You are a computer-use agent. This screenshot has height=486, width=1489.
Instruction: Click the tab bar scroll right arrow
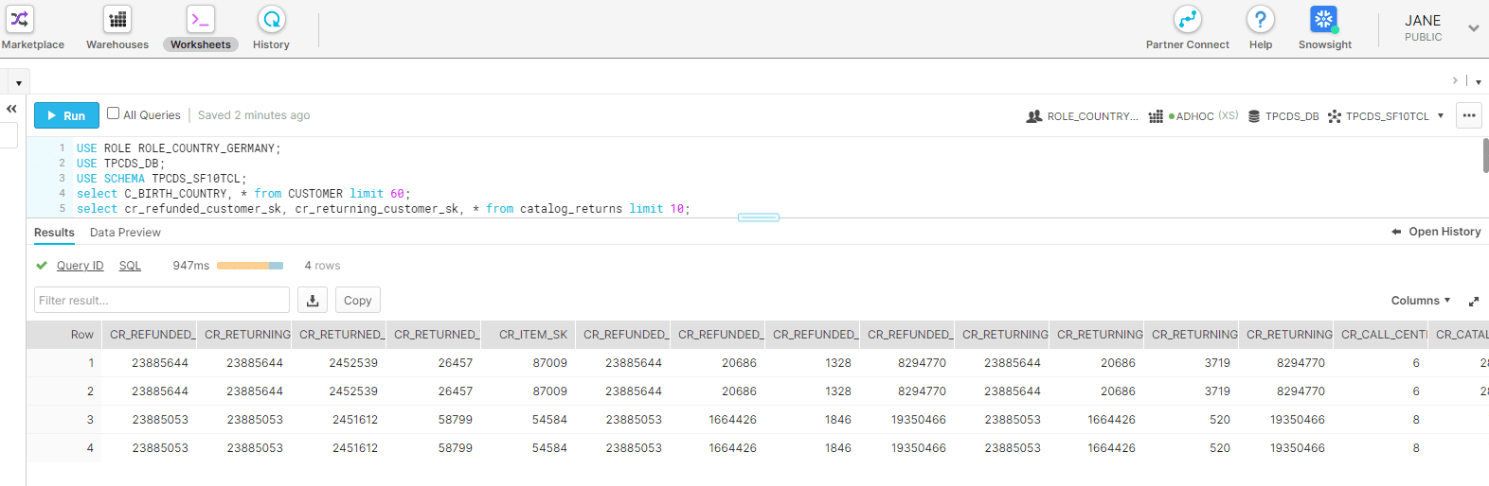coord(1455,80)
